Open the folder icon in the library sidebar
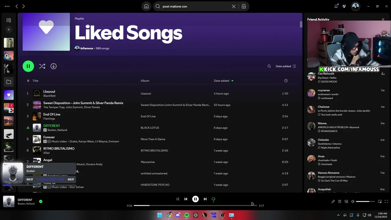391x220 pixels. tap(9, 82)
